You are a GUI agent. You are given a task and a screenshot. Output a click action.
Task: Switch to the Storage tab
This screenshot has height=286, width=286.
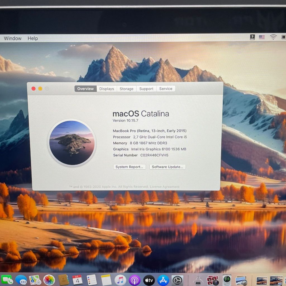click(x=127, y=89)
